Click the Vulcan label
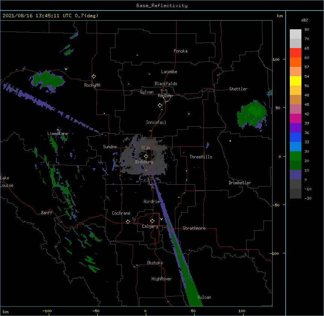324x316 pixels. tap(204, 297)
